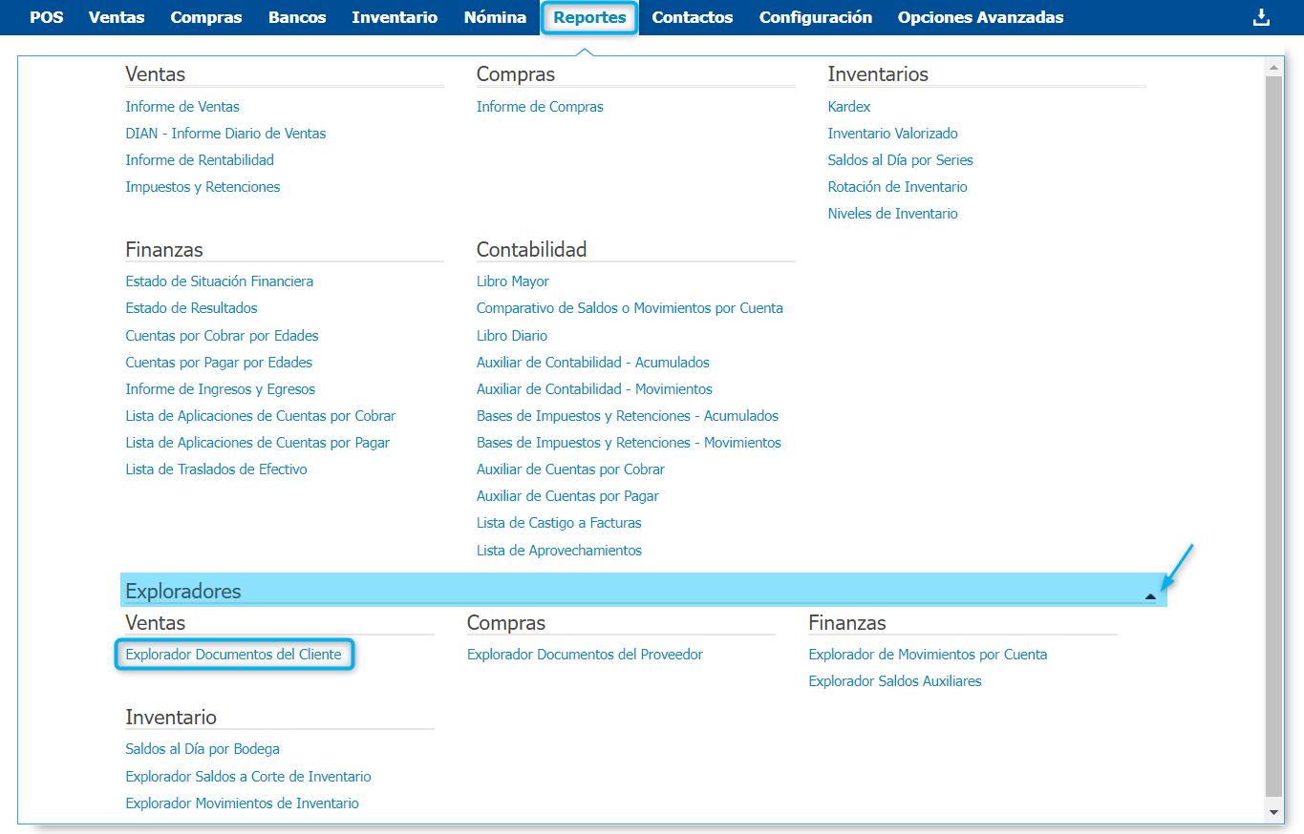1304x834 pixels.
Task: Open the Inventario menu in top bar
Action: [x=395, y=17]
